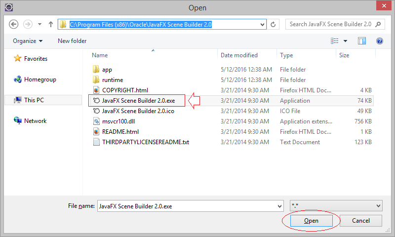Click the dialog's title bar app icon
395x237 pixels.
click(x=9, y=7)
